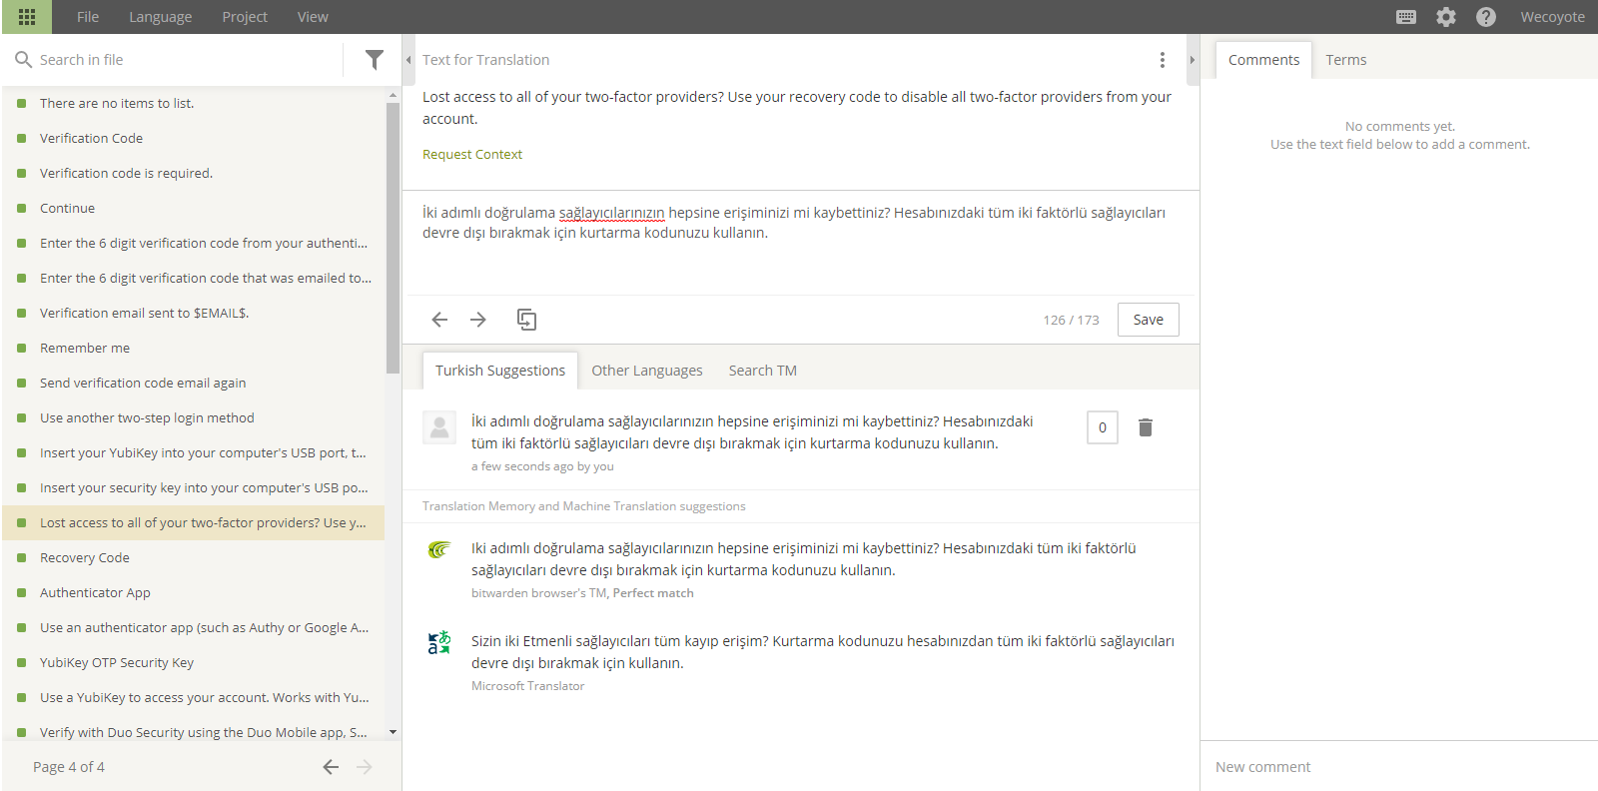The height and width of the screenshot is (791, 1598).
Task: Open the File menu
Action: pos(88,17)
